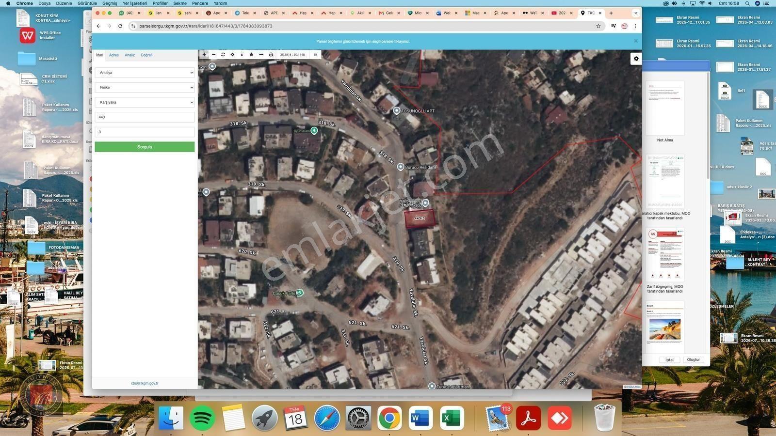The image size is (776, 436).
Task: Print the map using printer icon
Action: (271, 55)
